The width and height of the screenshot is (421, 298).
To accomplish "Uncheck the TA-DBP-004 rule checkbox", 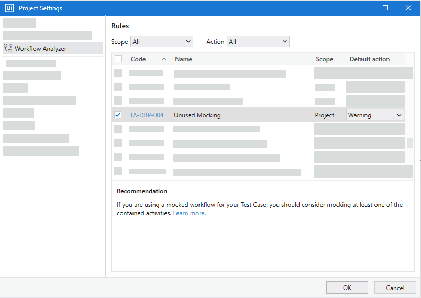I will tap(118, 115).
